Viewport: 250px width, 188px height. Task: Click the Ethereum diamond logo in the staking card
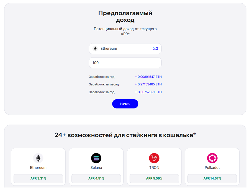point(38,158)
